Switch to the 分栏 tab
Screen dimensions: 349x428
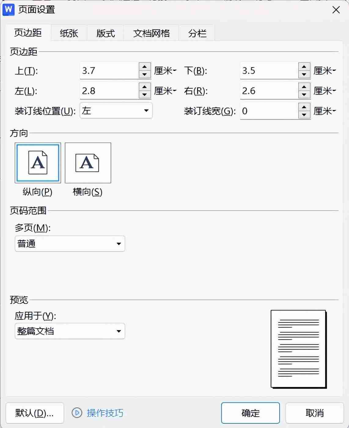[x=197, y=33]
